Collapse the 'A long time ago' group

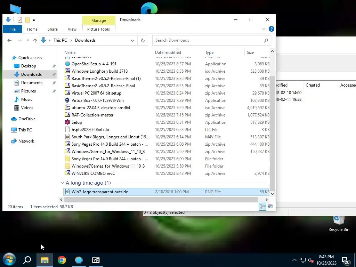(62, 183)
